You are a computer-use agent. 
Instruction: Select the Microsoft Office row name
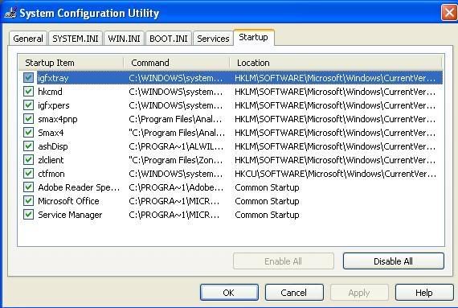point(68,201)
